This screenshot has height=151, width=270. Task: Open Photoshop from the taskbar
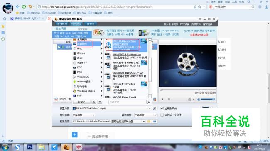[x=29, y=147]
